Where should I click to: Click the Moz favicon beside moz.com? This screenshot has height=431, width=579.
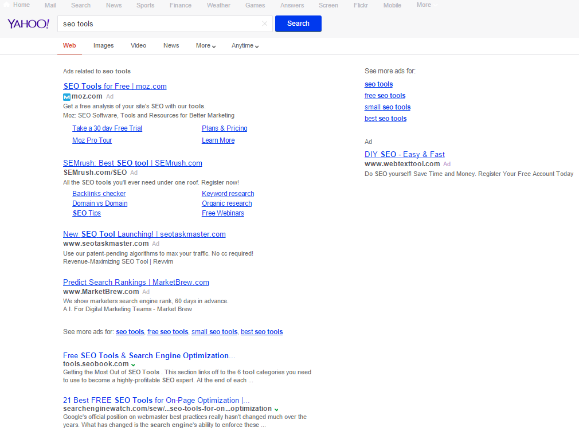click(x=66, y=97)
